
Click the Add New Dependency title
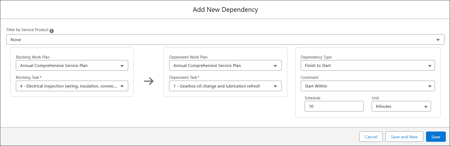(225, 9)
